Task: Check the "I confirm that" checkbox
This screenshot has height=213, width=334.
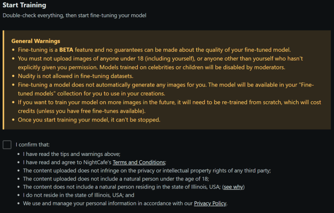Action: click(x=7, y=145)
